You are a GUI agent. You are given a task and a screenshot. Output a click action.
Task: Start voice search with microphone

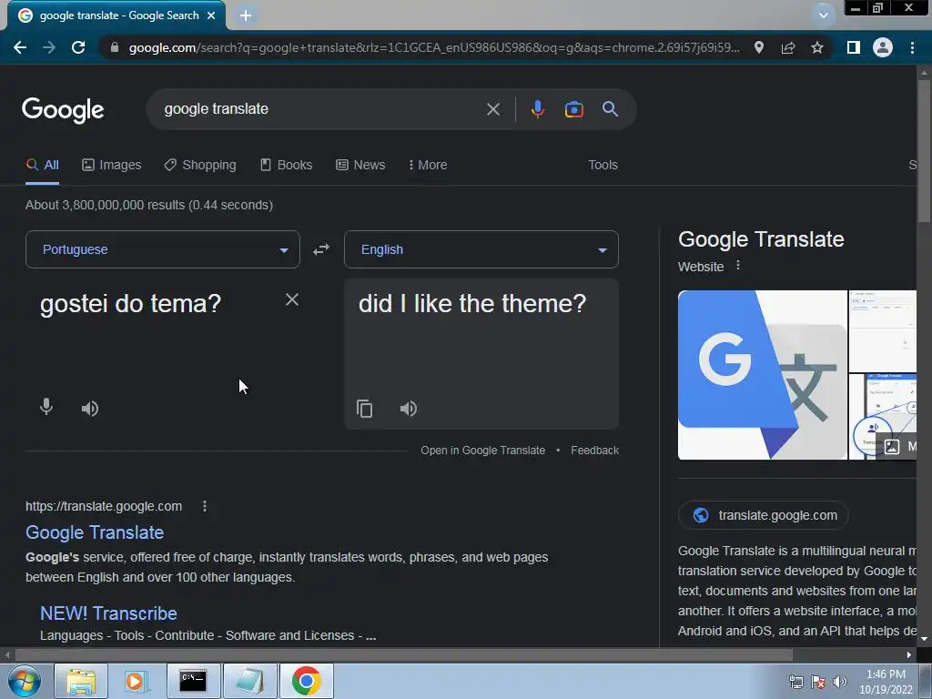tap(538, 109)
